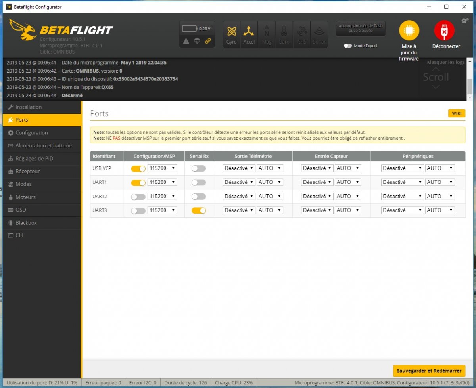Disable Serial Rx toggle on UART3
The height and width of the screenshot is (388, 476).
point(198,210)
